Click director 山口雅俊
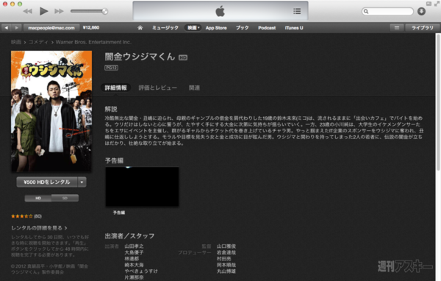This screenshot has height=281, width=441. [226, 246]
